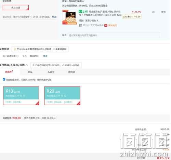Click 修改 link beside delivery time
The width and height of the screenshot is (171, 160).
(54, 17)
